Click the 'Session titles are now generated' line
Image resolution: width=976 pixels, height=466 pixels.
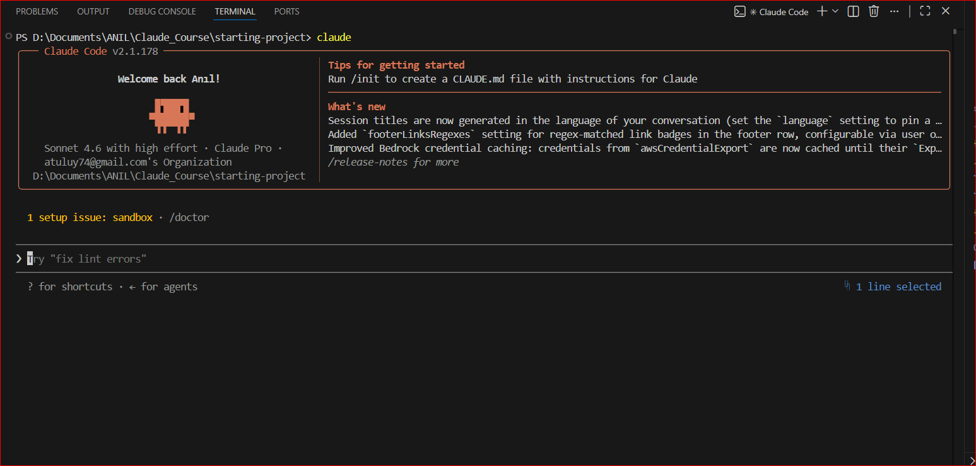click(635, 120)
